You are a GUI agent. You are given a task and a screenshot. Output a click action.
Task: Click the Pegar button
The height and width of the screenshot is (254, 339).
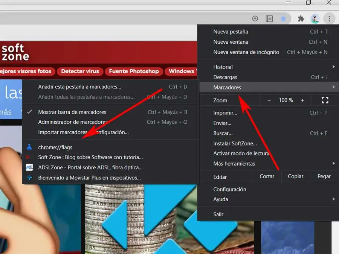324,176
